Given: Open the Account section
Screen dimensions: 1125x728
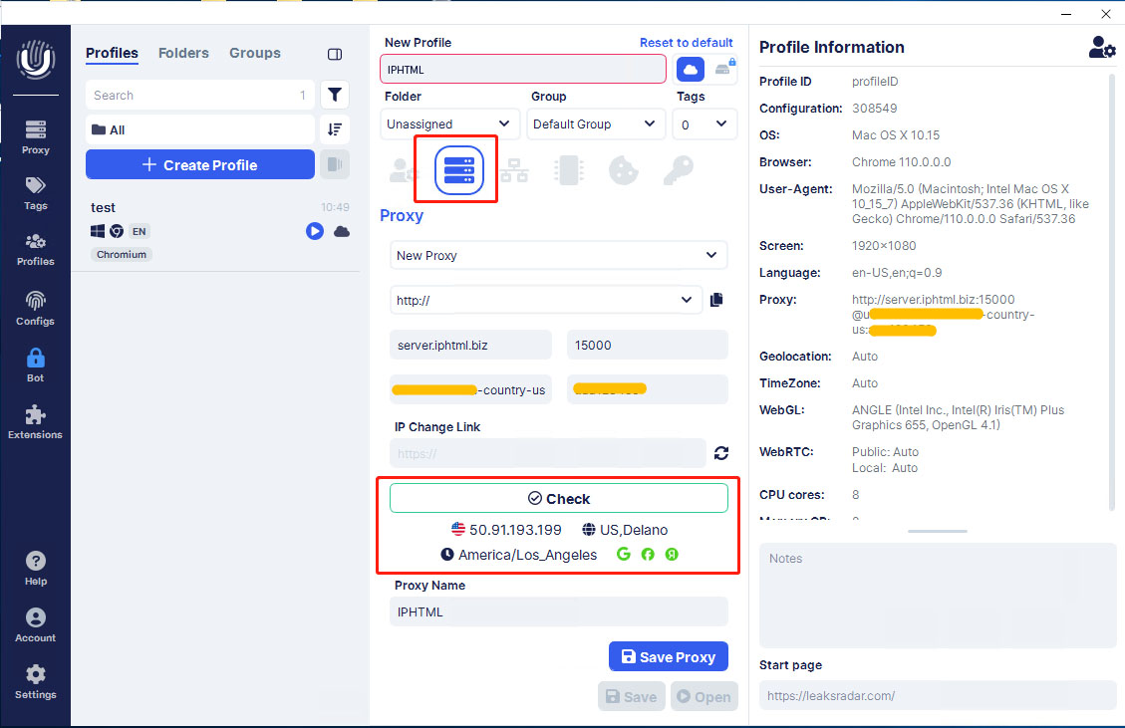Looking at the screenshot, I should coord(35,624).
